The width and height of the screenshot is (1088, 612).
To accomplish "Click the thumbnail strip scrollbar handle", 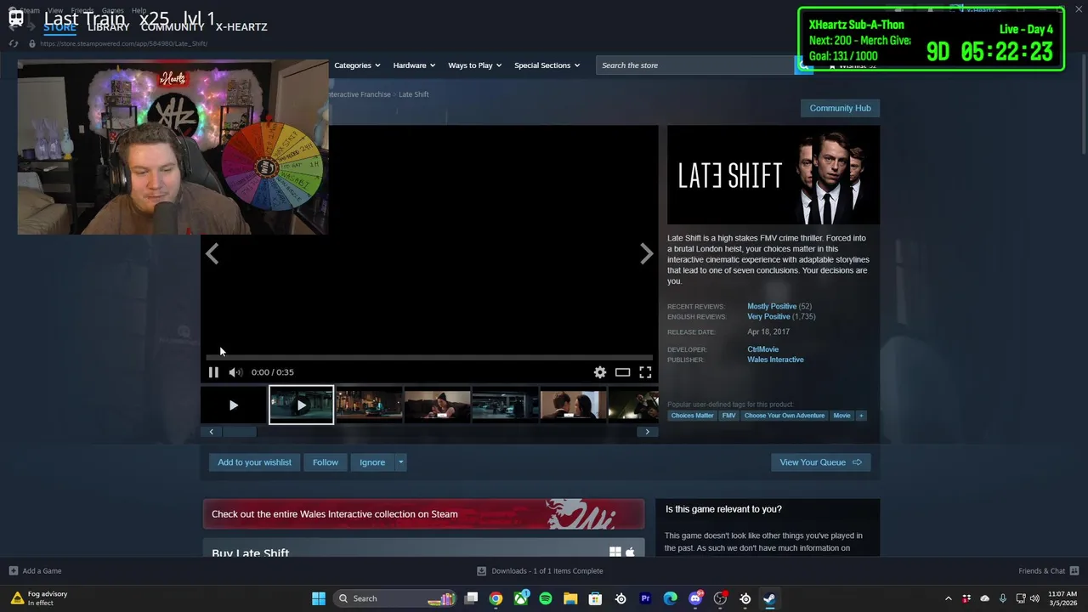I will point(239,432).
